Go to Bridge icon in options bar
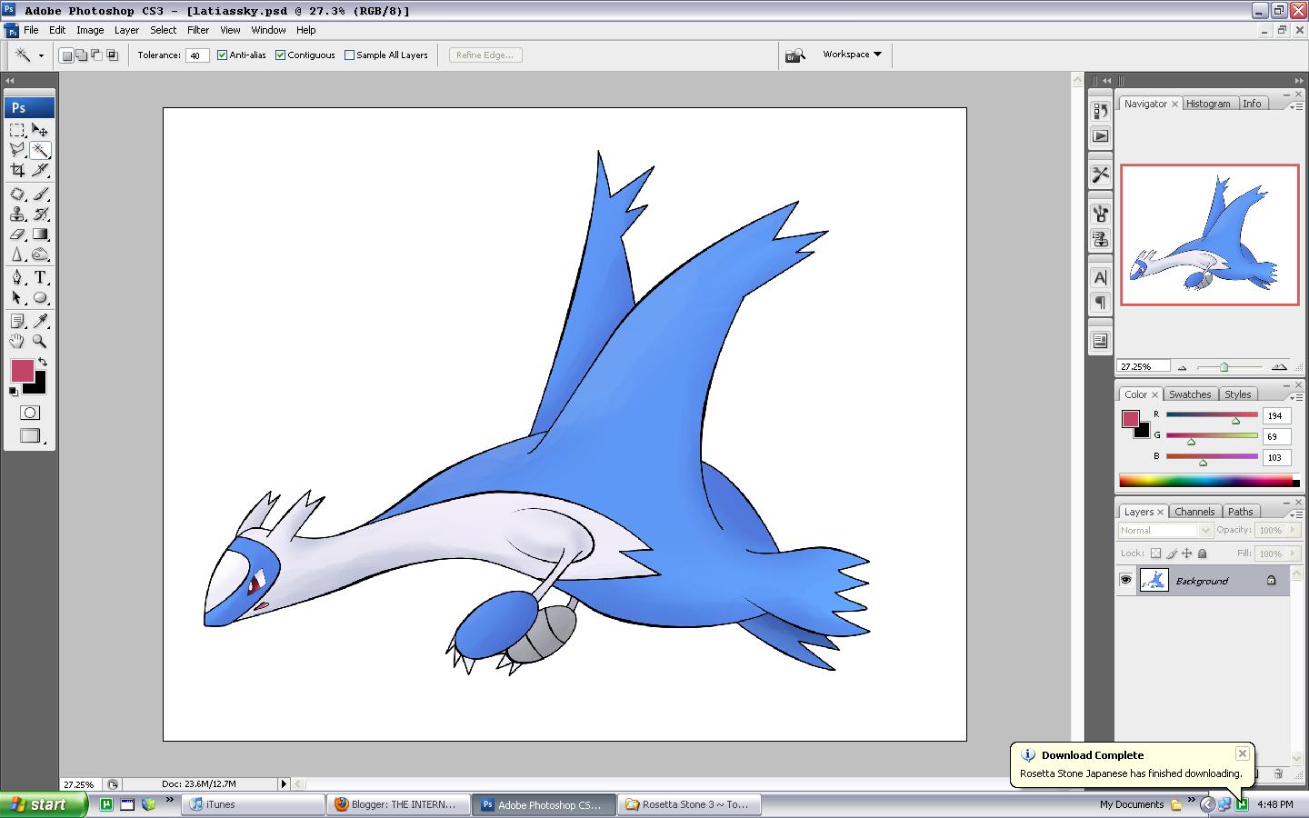 coord(794,55)
